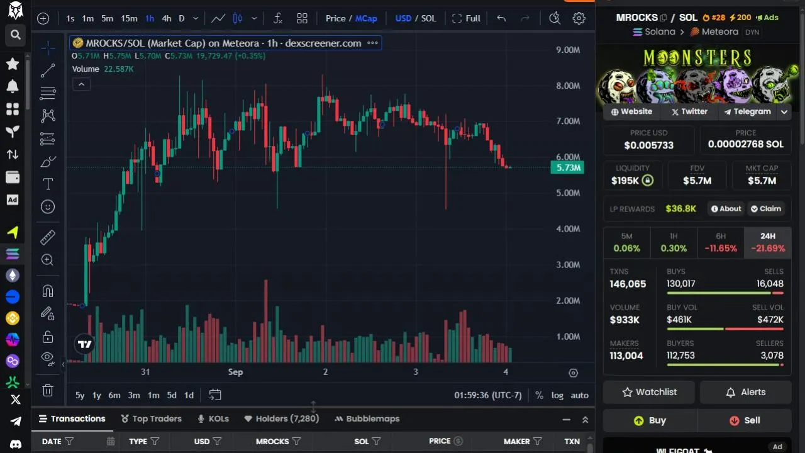Screen dimensions: 805x453
Task: Open chart style dropdown next to candles
Action: pos(254,18)
